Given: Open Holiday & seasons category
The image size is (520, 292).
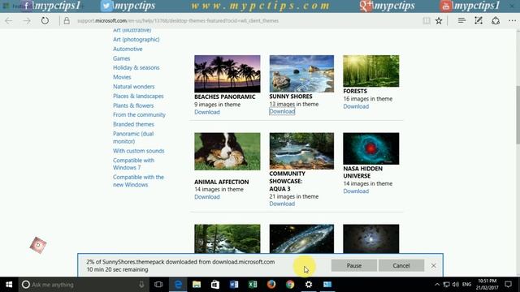Looking at the screenshot, I should (x=136, y=67).
